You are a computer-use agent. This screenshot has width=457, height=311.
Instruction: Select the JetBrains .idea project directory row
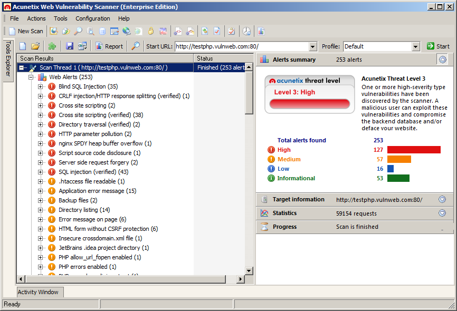104,248
